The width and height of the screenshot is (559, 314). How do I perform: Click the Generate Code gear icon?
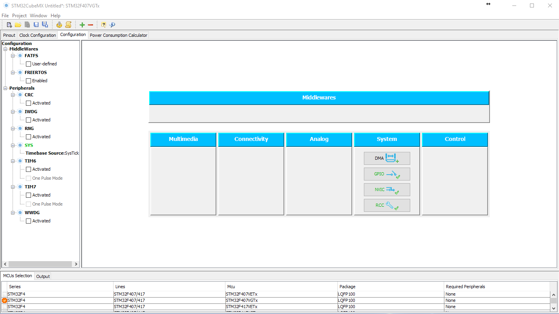[59, 25]
